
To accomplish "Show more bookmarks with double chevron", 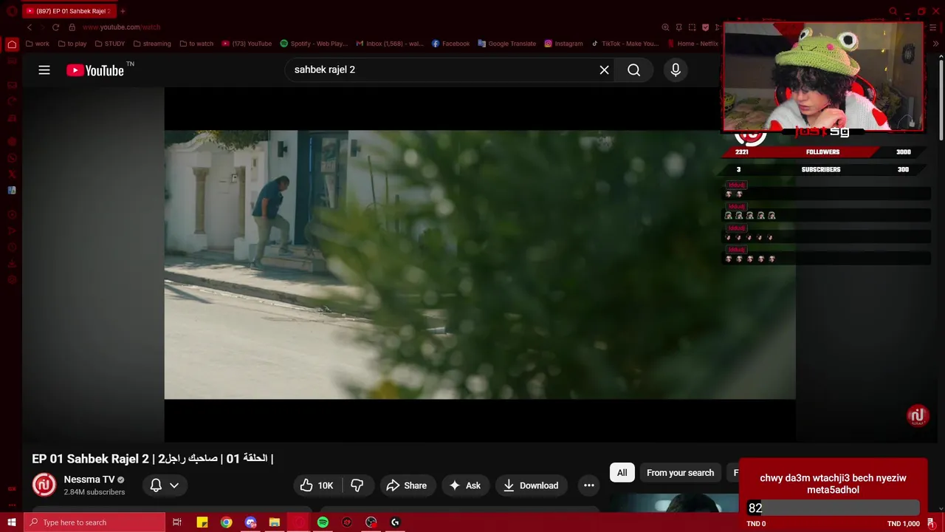I will click(937, 44).
